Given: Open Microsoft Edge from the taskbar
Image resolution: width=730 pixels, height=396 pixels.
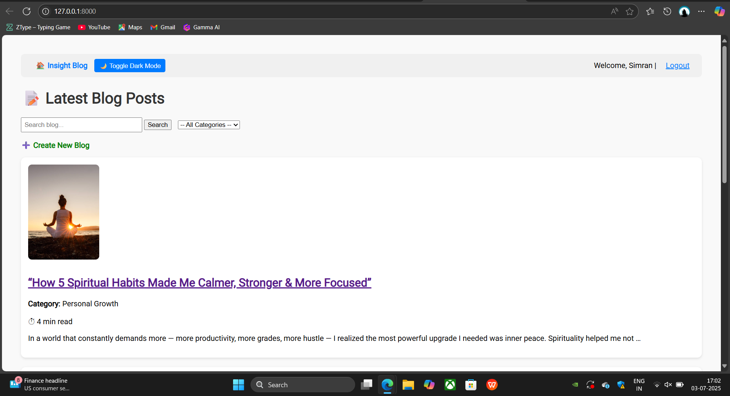Looking at the screenshot, I should tap(387, 385).
